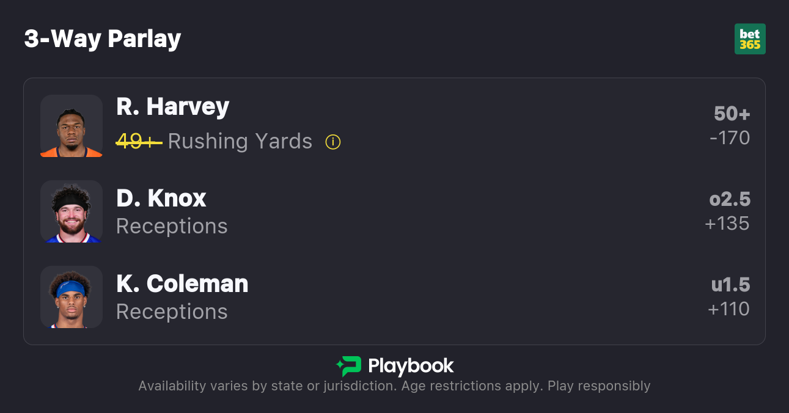The height and width of the screenshot is (413, 789).
Task: Click the info icon beside Rushing Yards
Action: [x=333, y=142]
